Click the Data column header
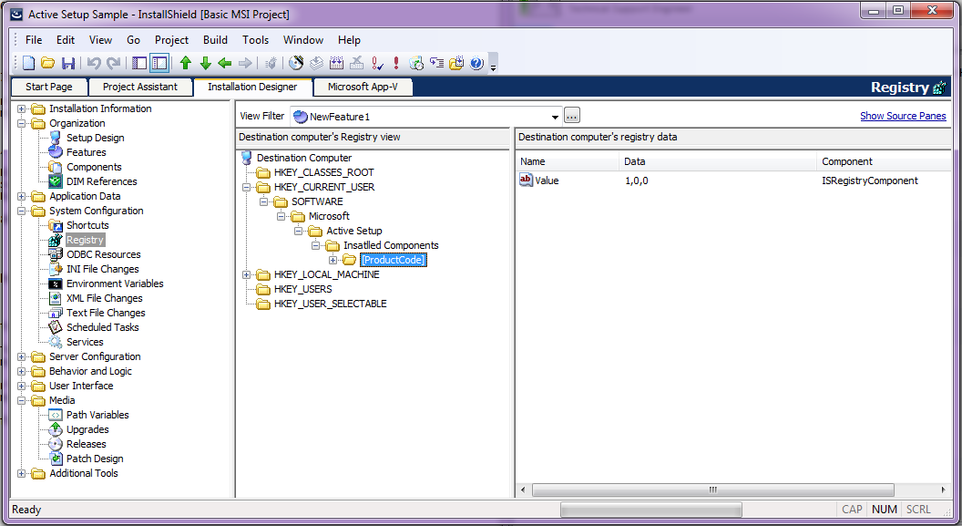962x526 pixels. 718,162
